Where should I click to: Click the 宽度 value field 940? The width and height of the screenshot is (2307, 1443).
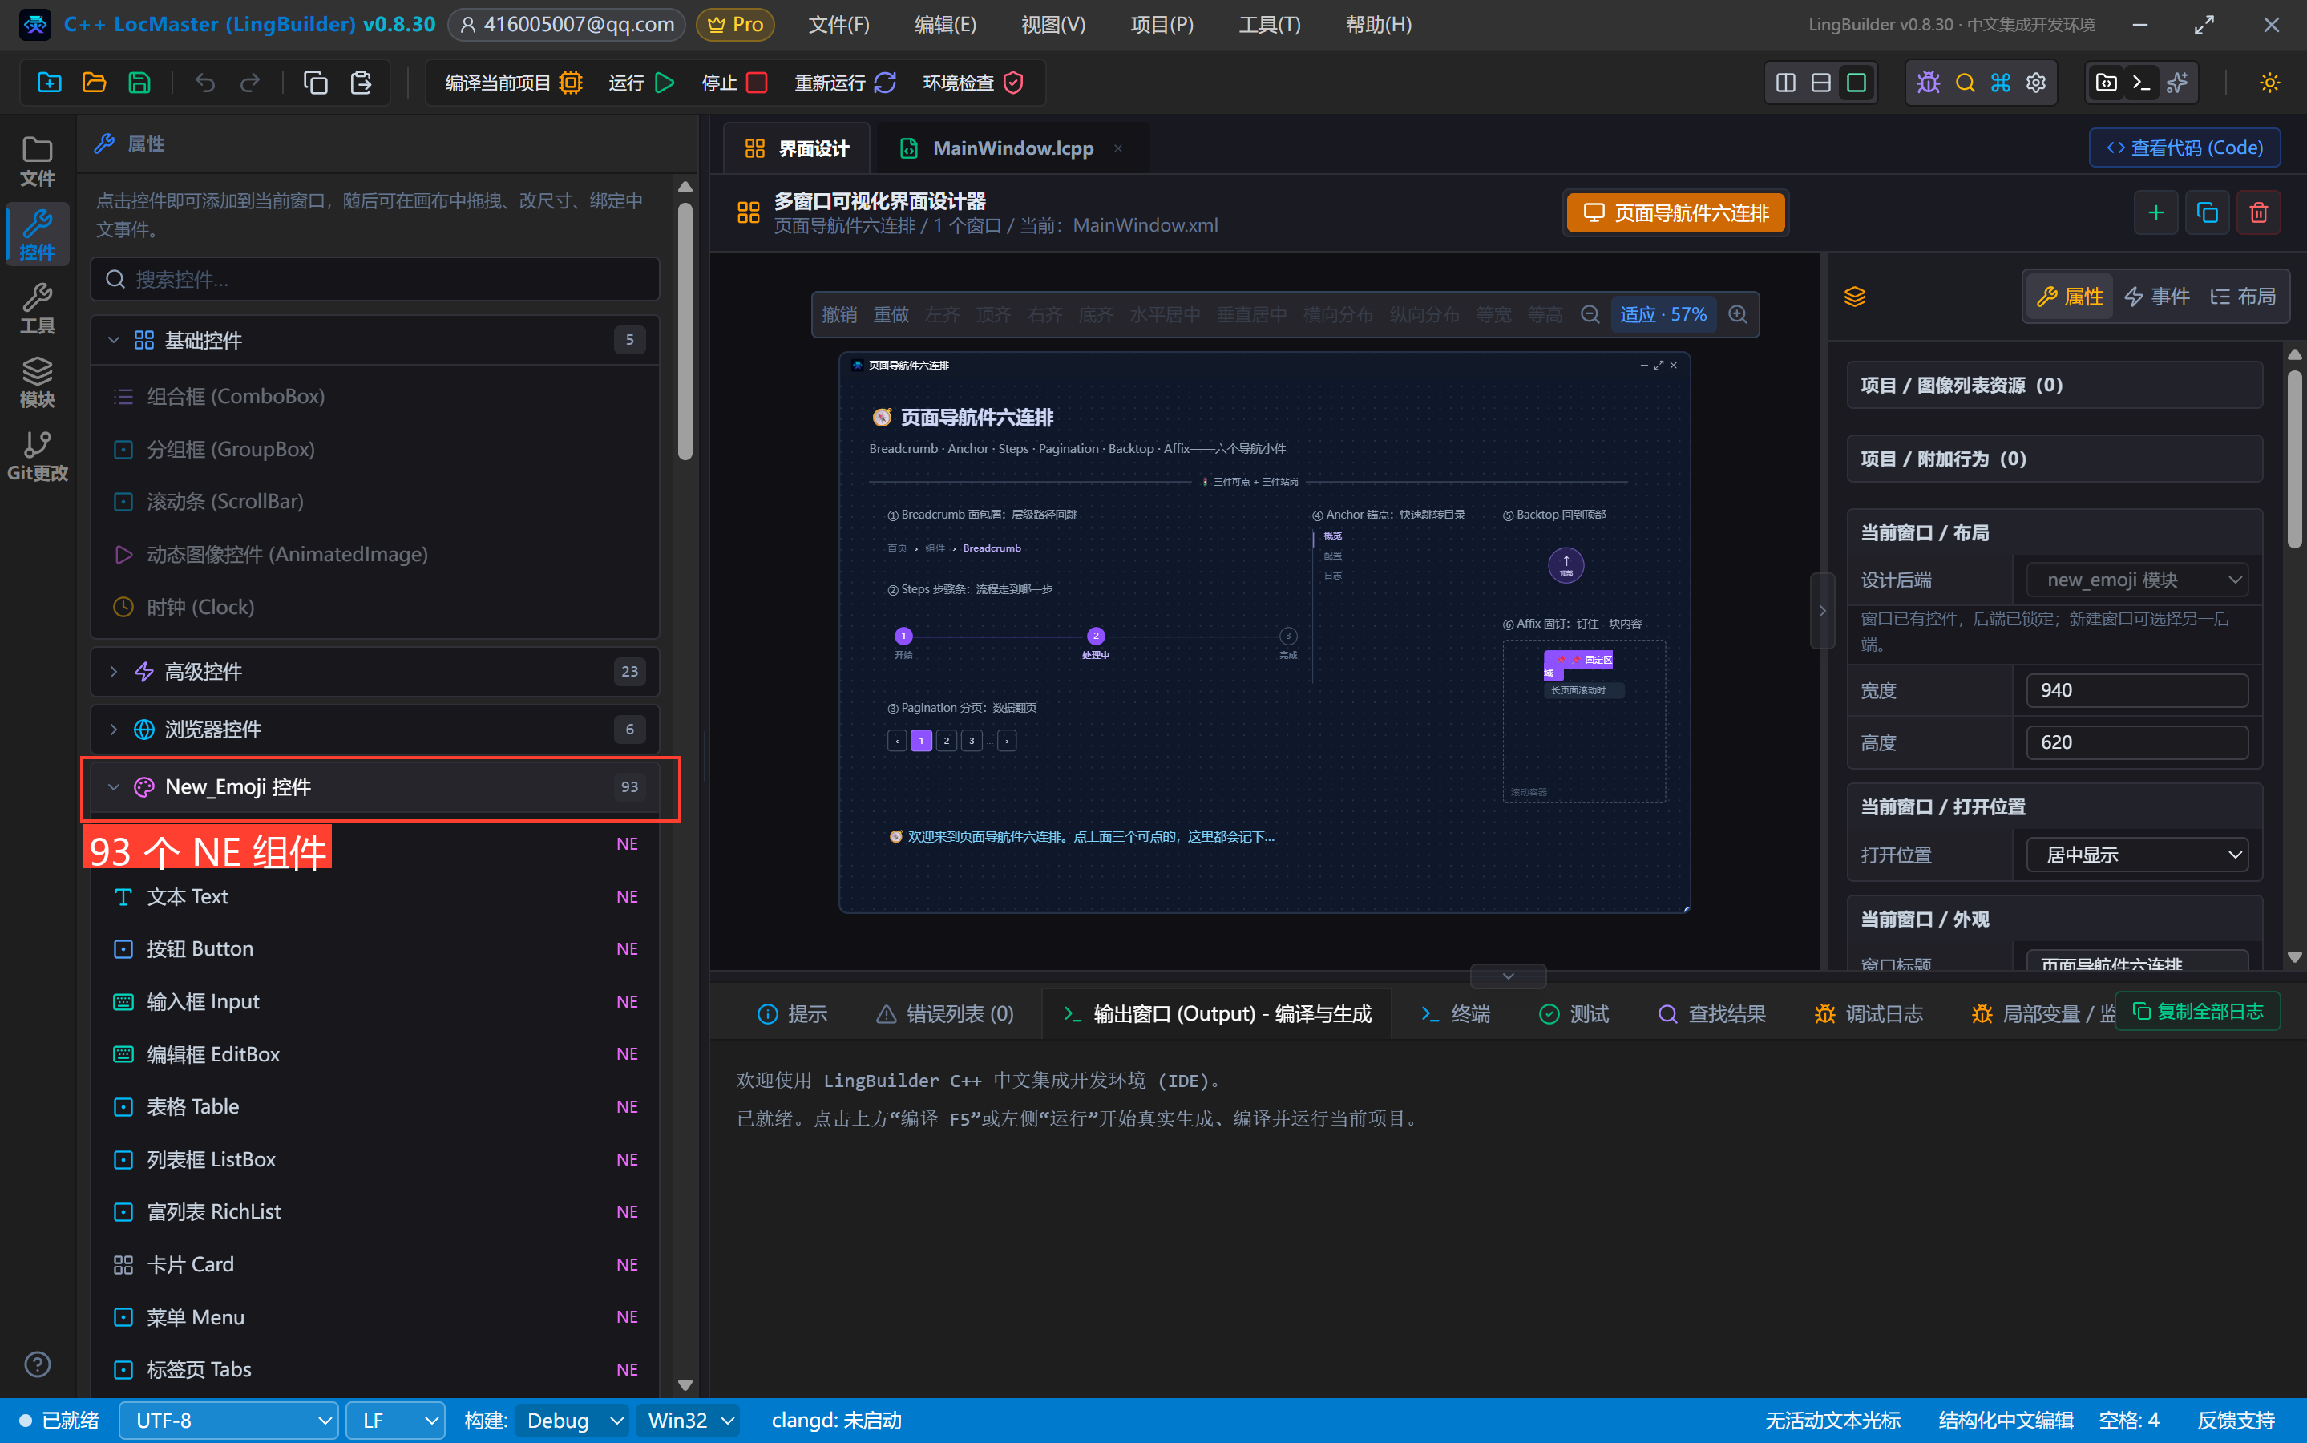[2137, 690]
